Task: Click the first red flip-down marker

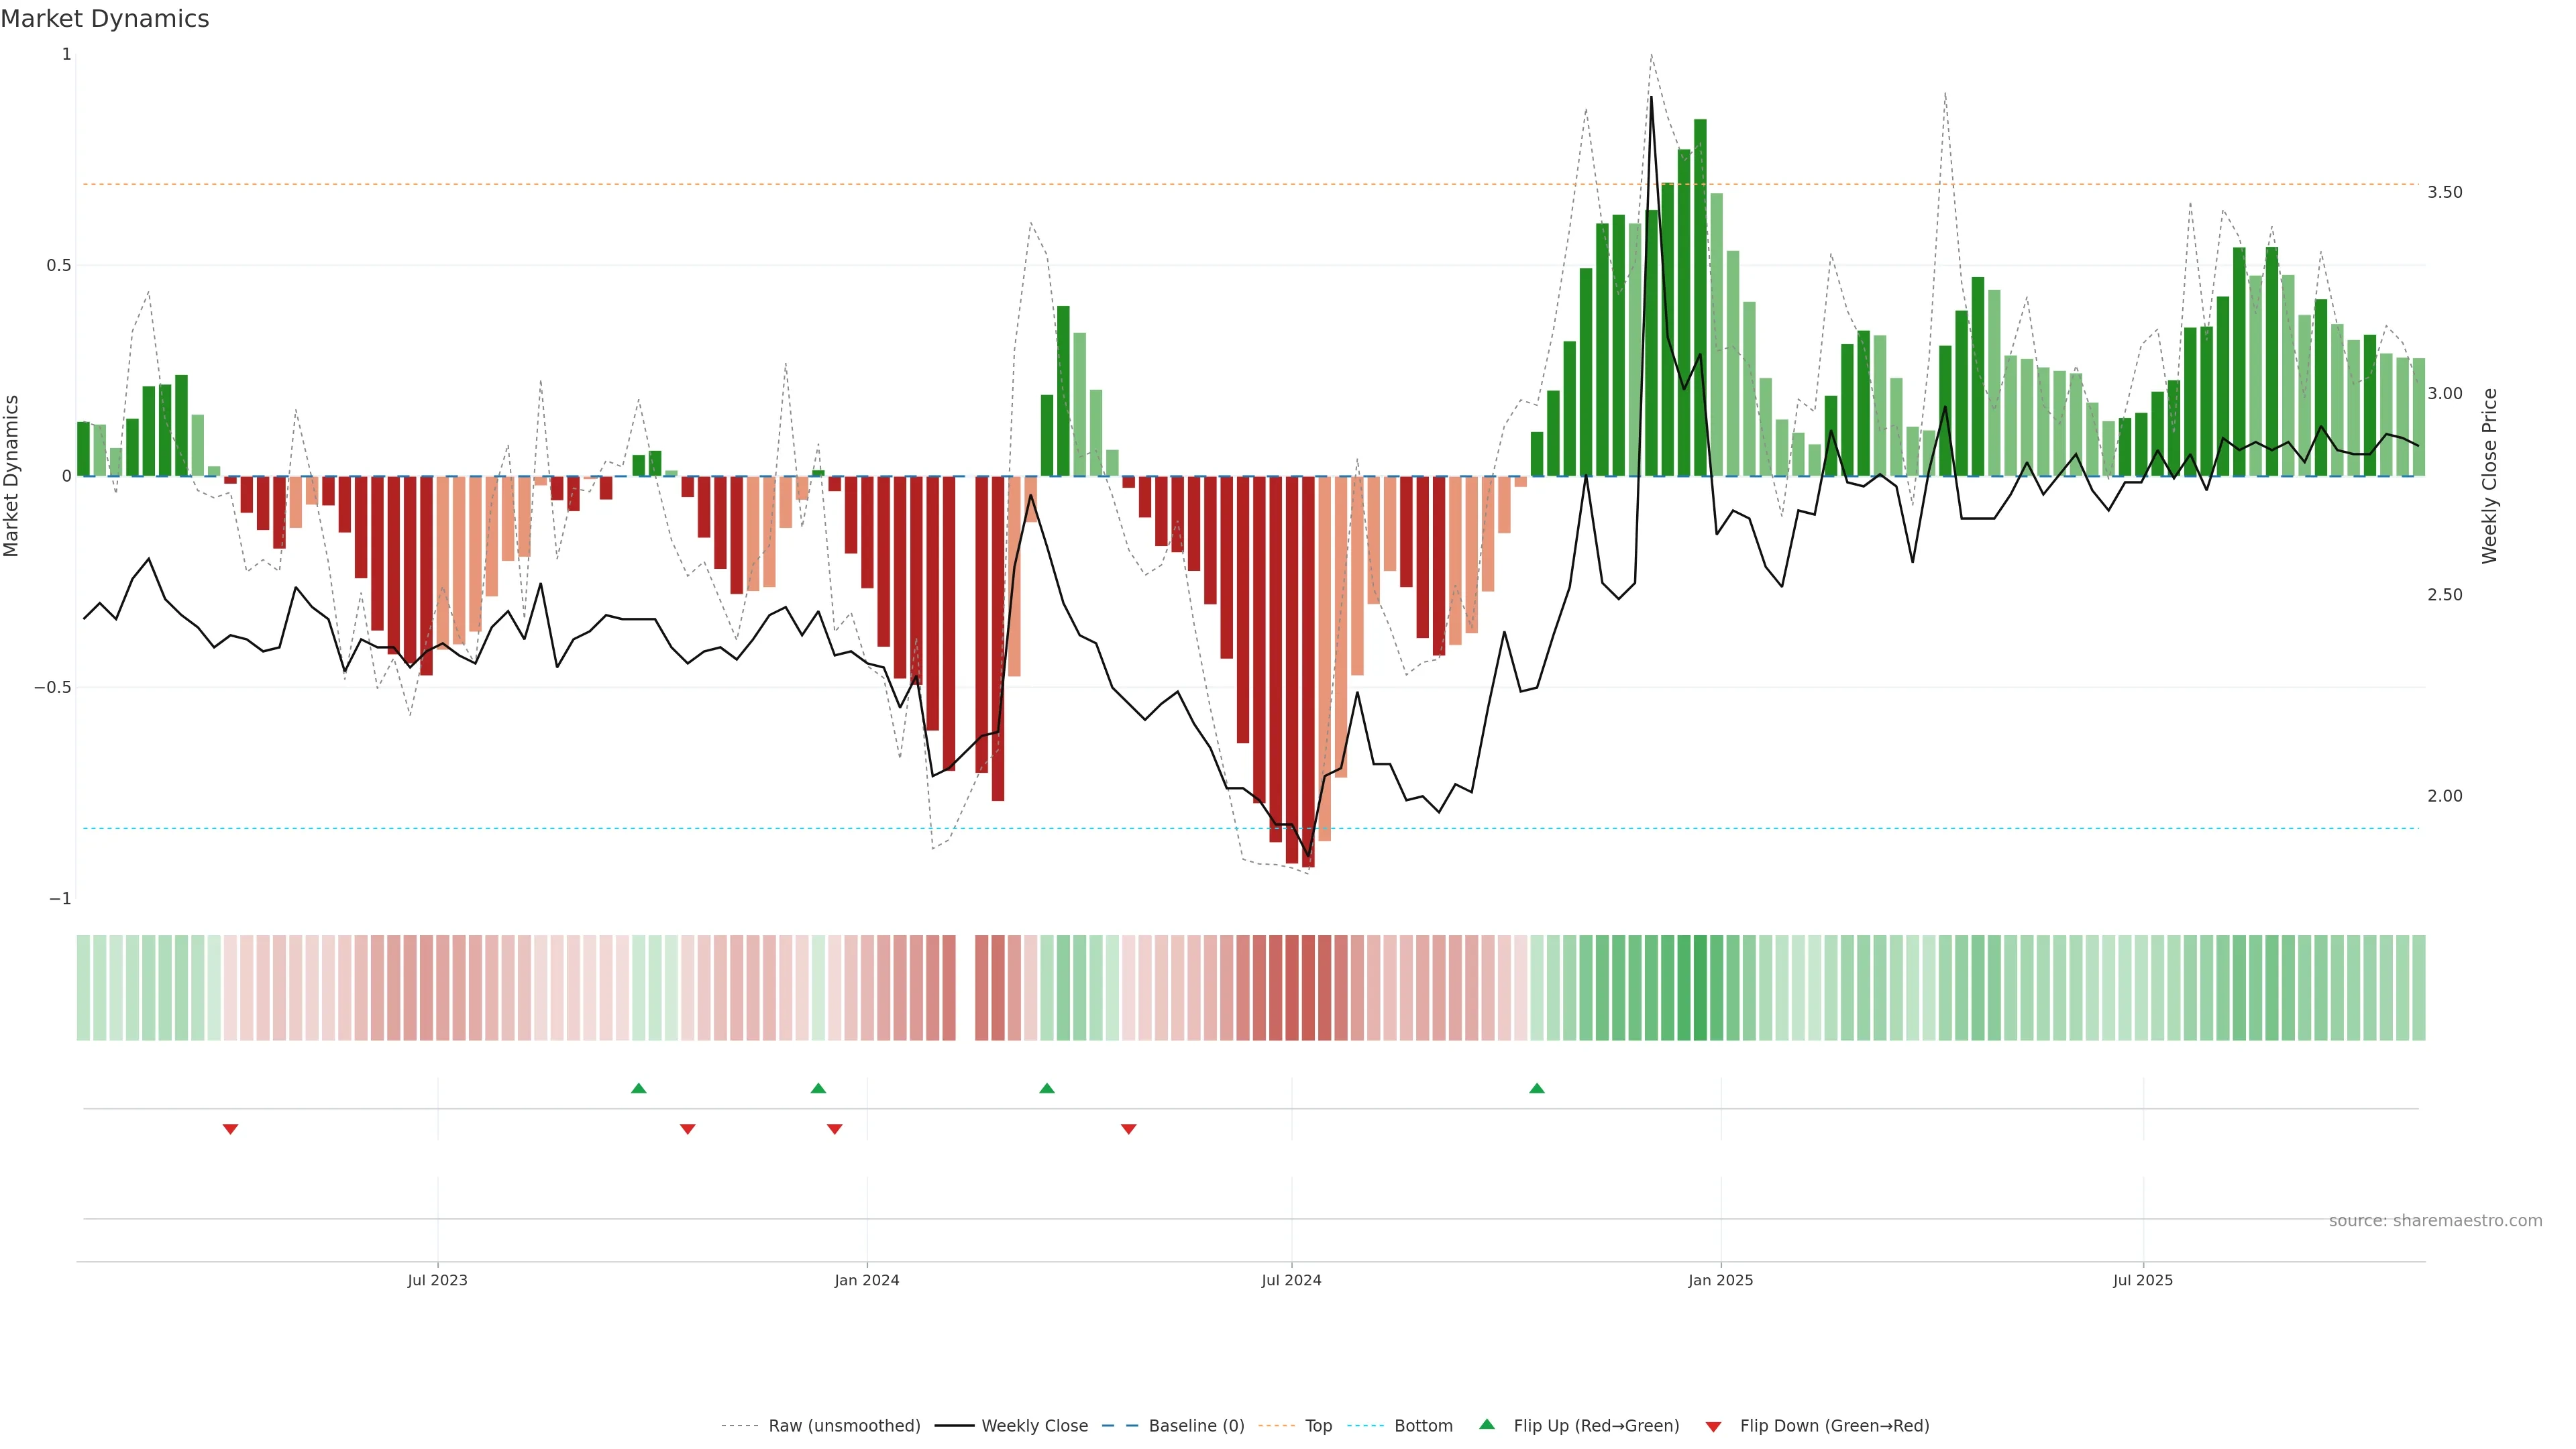Action: coord(230,1129)
